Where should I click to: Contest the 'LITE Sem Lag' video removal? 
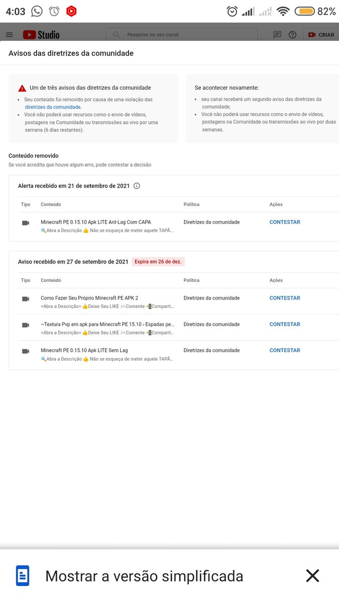coord(285,350)
